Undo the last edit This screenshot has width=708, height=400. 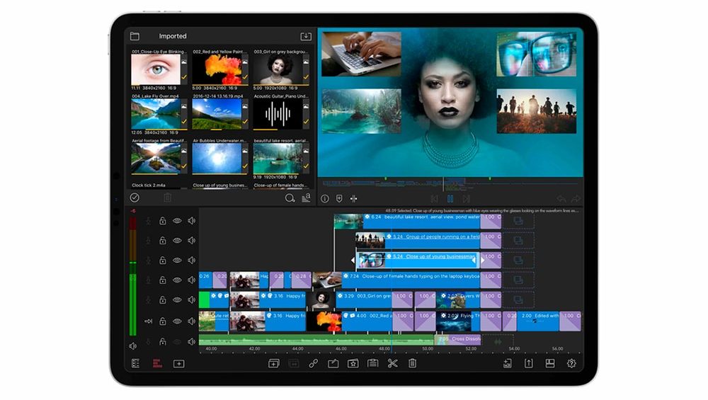[561, 199]
